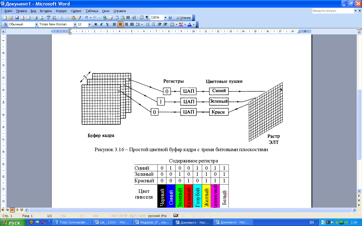This screenshot has height=226, width=362.
Task: Save the document with the floppy icon
Action: click(17, 18)
